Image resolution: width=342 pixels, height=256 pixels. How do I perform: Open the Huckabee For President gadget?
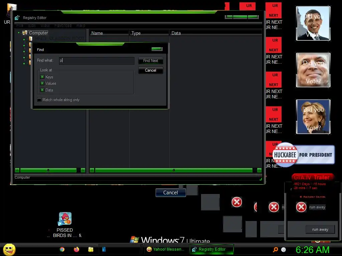click(304, 155)
